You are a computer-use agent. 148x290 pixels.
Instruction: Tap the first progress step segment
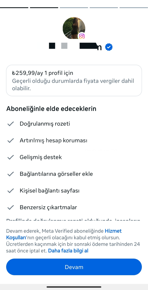[14, 8]
